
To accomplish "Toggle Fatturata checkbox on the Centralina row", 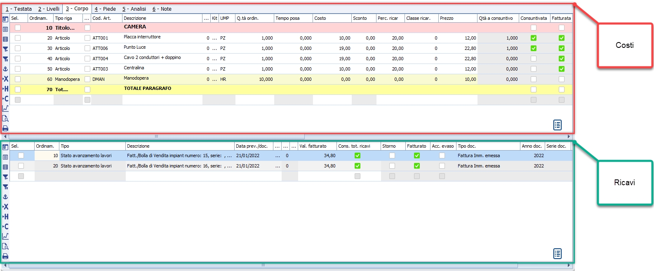I will 562,69.
